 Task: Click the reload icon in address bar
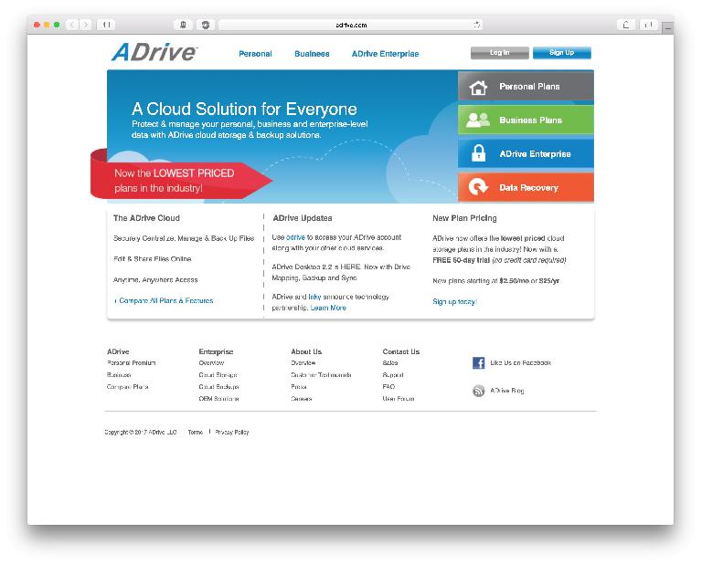point(477,25)
